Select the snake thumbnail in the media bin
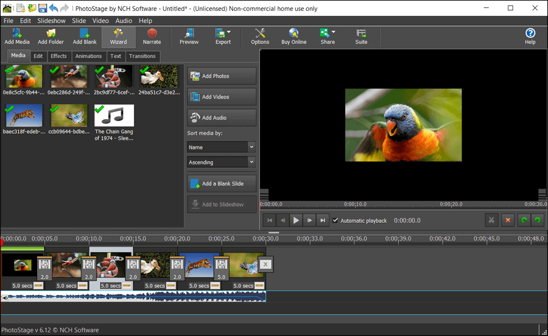 113,77
